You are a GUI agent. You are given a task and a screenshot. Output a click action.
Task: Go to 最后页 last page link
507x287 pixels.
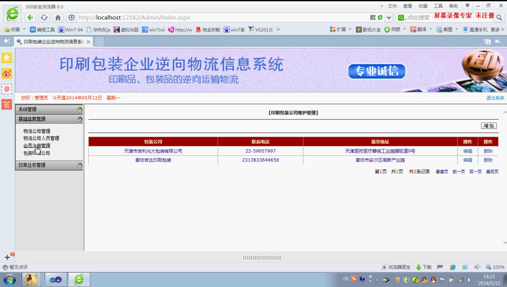point(492,172)
